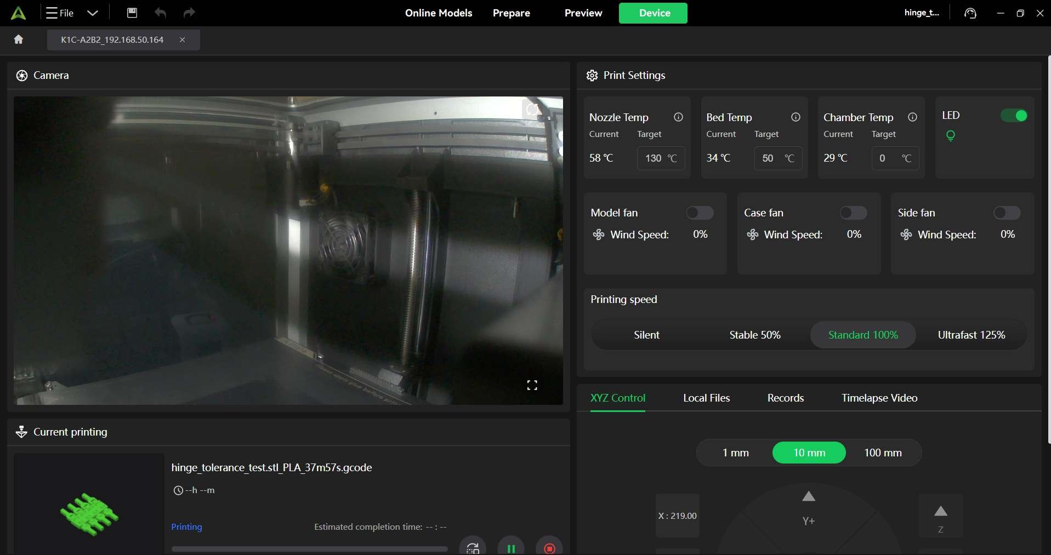
Task: Open the support headset icon
Action: tap(970, 13)
